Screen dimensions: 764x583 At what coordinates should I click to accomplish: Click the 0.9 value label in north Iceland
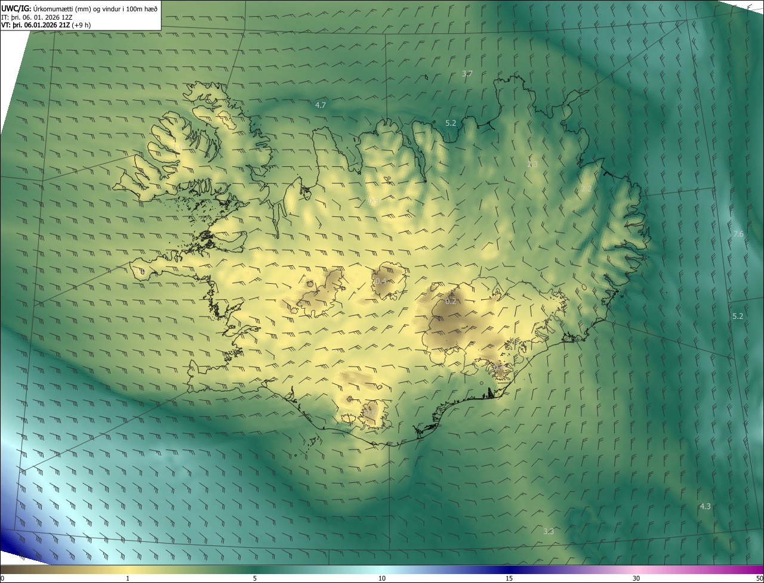374,201
